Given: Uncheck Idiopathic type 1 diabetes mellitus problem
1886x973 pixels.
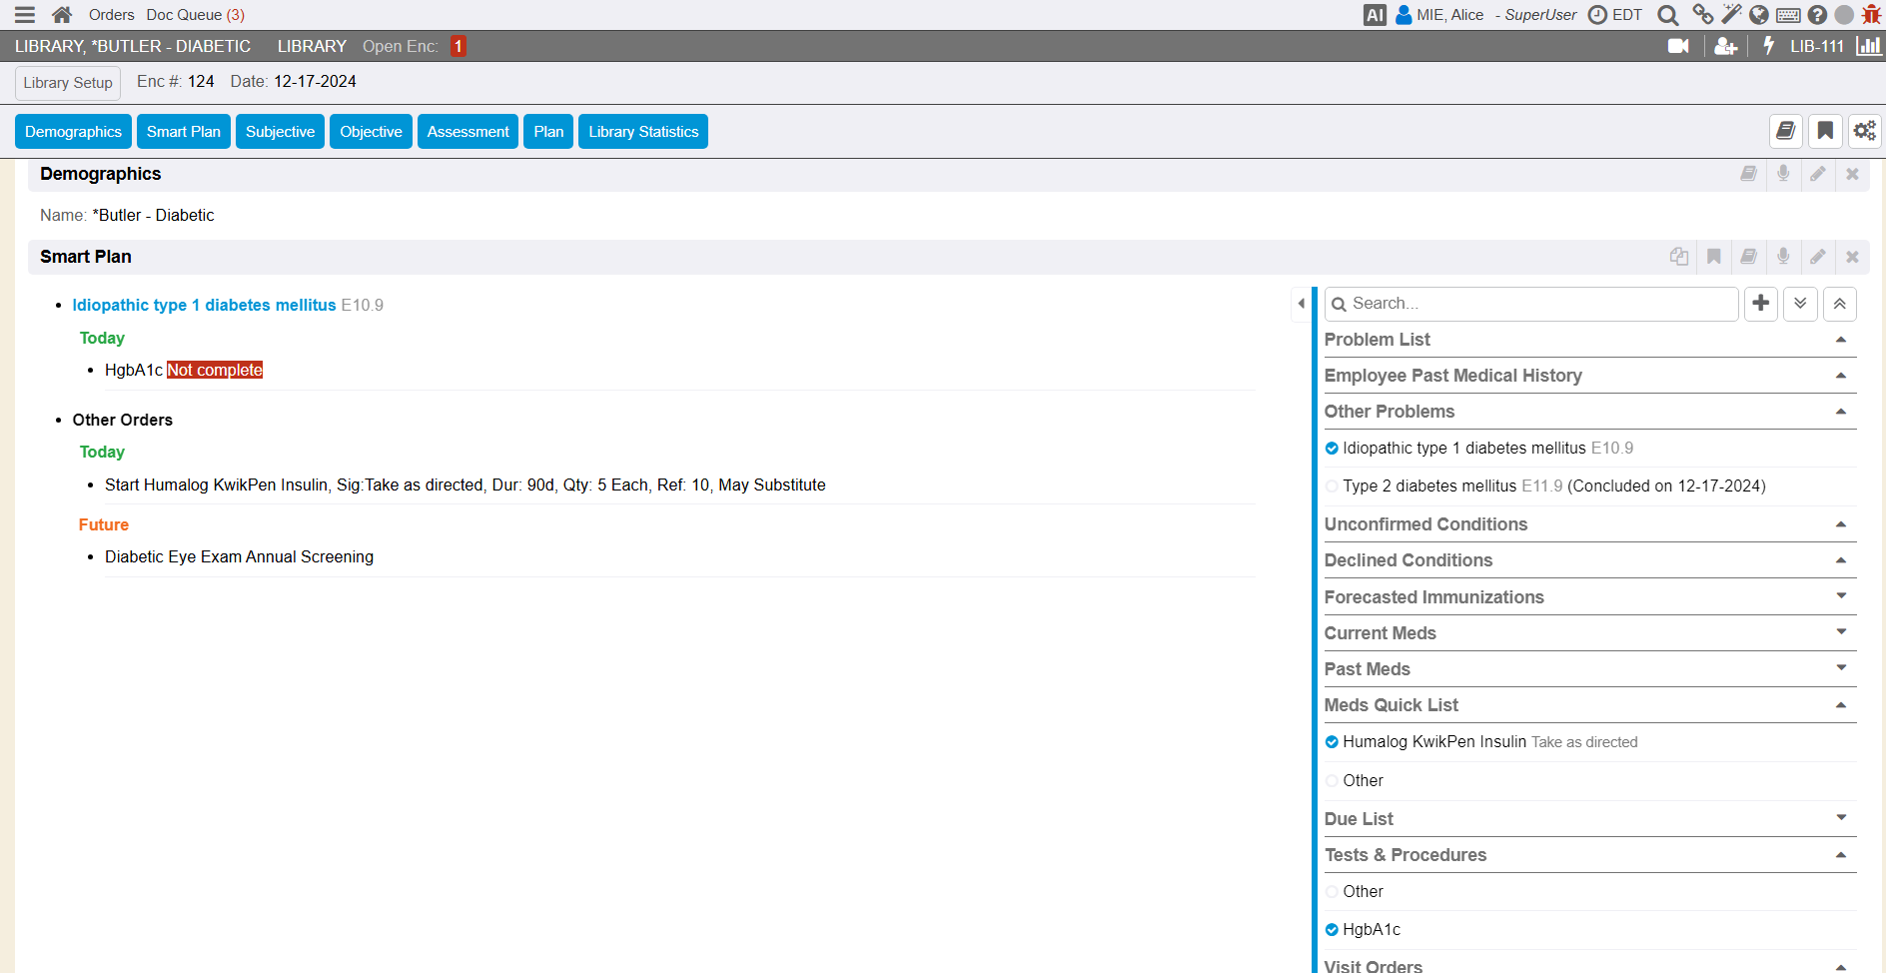Looking at the screenshot, I should (1332, 449).
